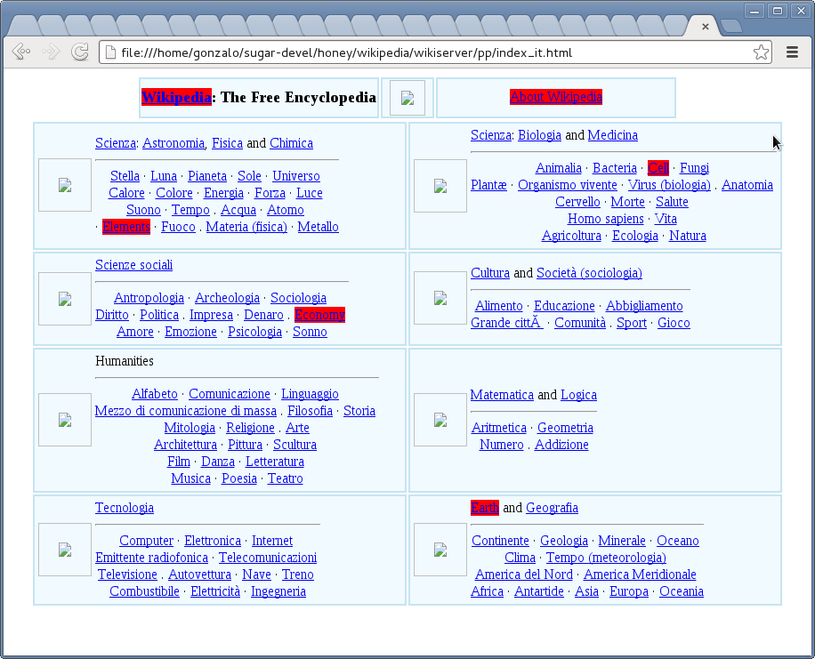Click the browser back arrow button
This screenshot has width=815, height=659.
click(21, 52)
